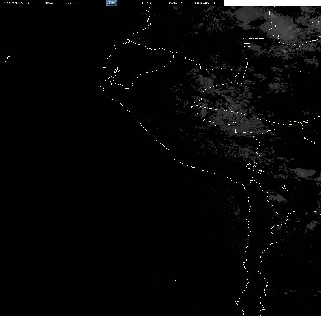Click the gray cloud patch below the Titicaca lake
Image resolution: width=321 pixels, height=316 pixels.
click(276, 198)
